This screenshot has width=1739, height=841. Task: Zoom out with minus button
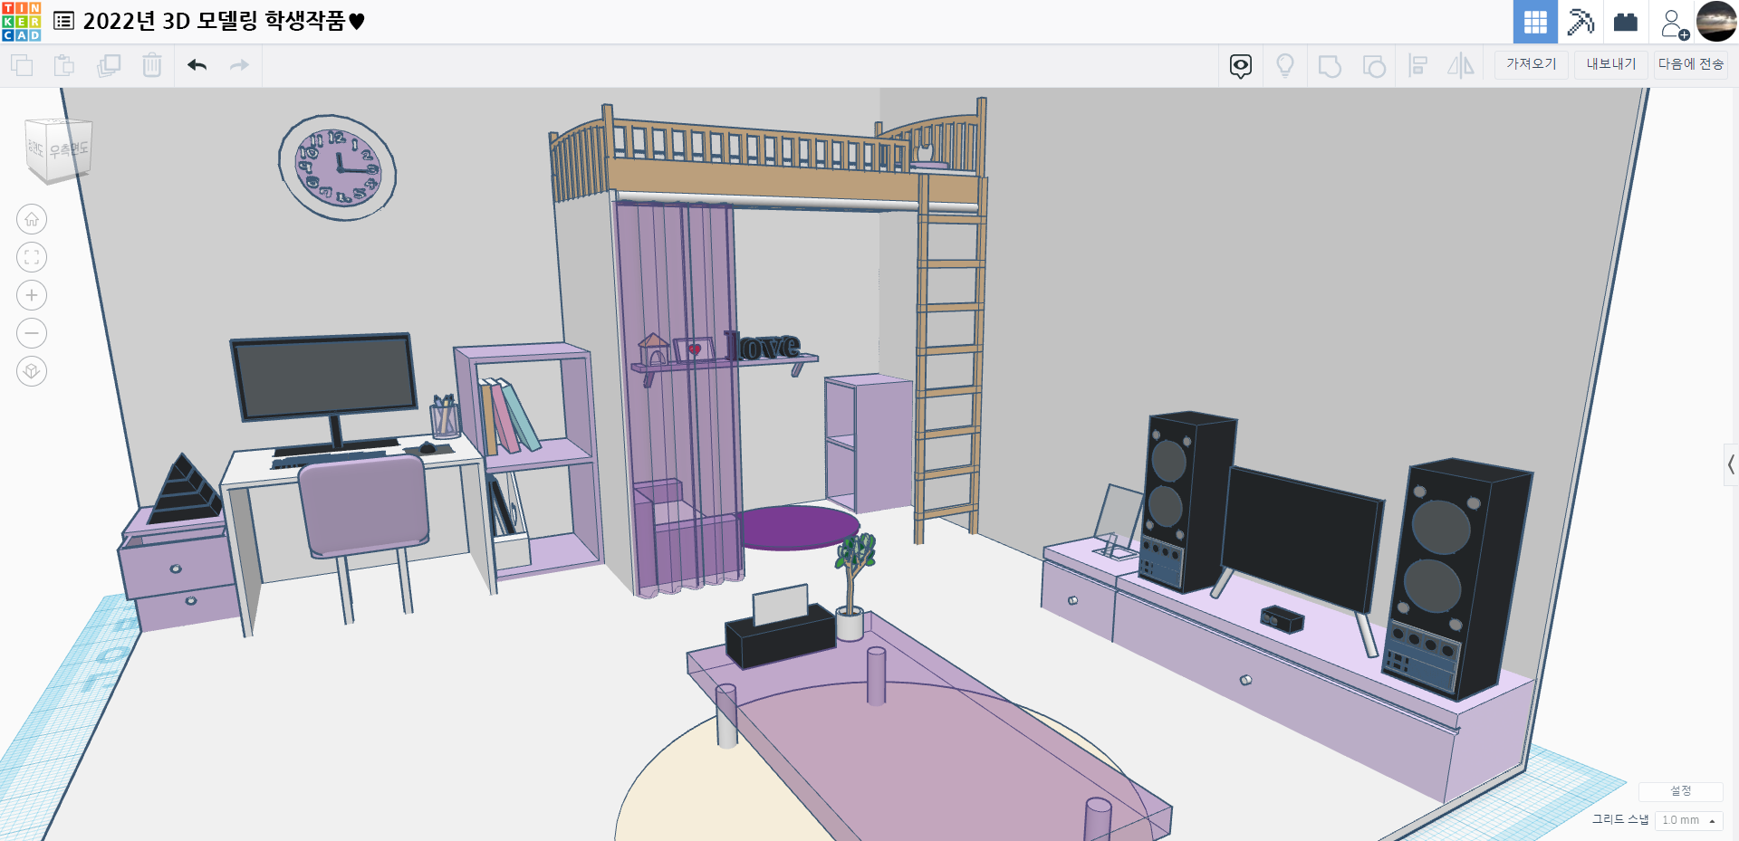(32, 333)
